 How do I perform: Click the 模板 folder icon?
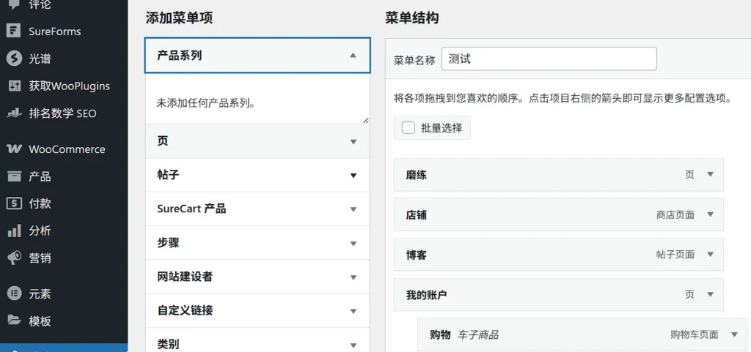[x=14, y=321]
